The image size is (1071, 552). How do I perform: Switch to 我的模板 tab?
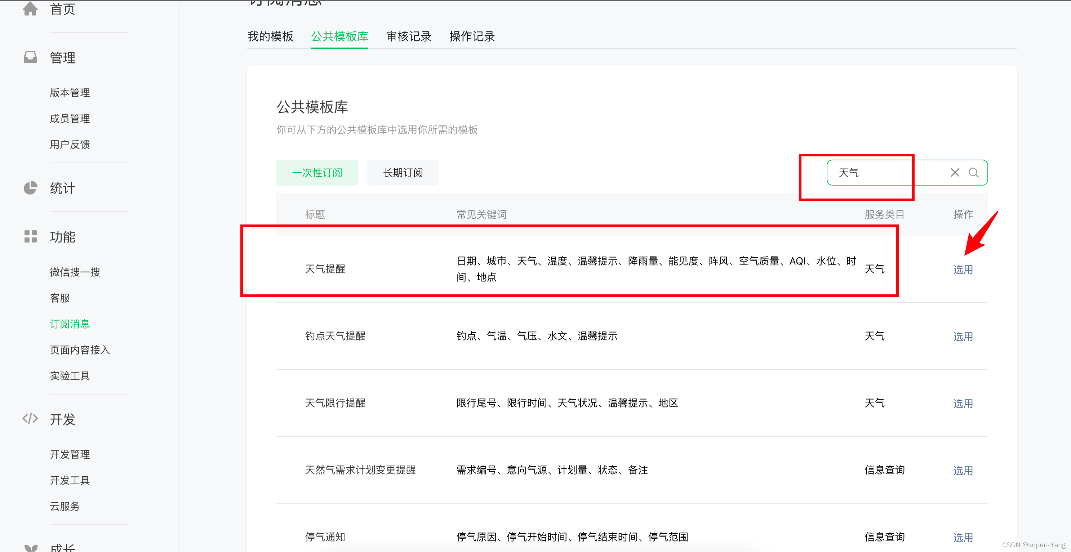[x=270, y=37]
